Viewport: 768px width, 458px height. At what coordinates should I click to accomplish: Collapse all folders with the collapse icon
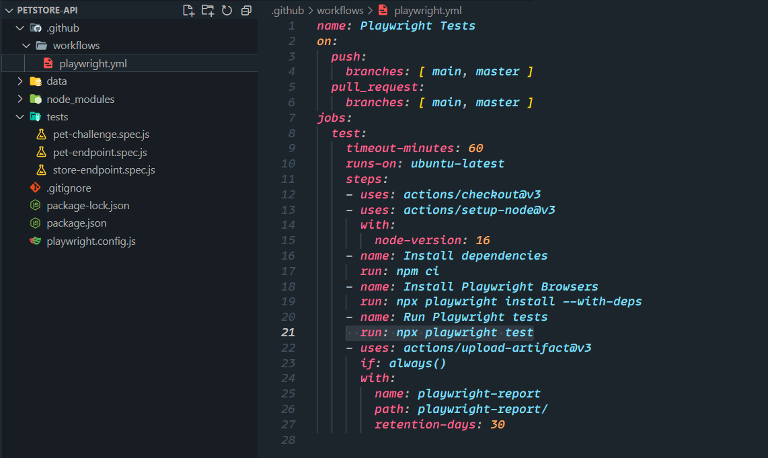click(x=246, y=10)
